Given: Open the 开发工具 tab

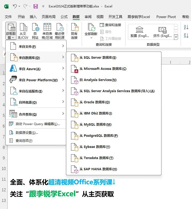Looking at the screenshot, I should coord(115,17).
